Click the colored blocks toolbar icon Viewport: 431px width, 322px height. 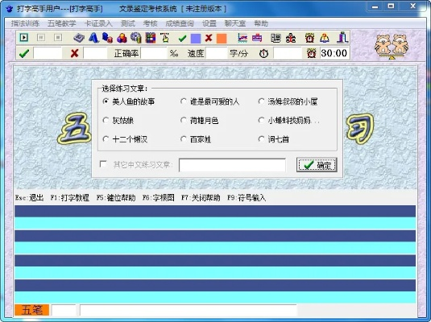click(122, 38)
